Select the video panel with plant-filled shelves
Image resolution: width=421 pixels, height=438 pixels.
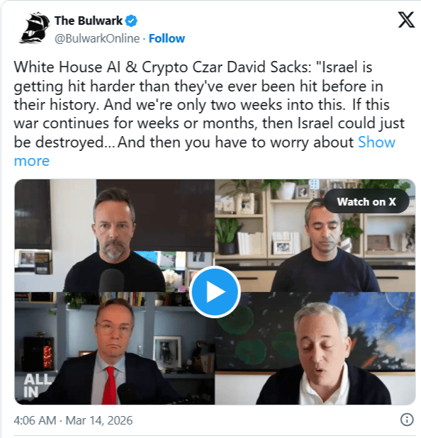[x=315, y=236]
